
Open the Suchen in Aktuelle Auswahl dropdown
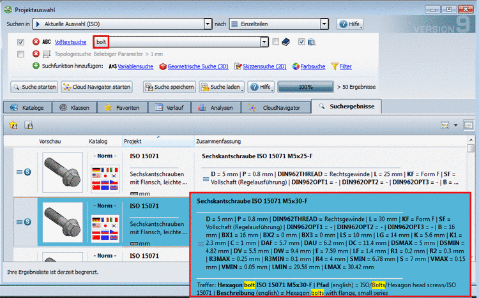coord(208,24)
